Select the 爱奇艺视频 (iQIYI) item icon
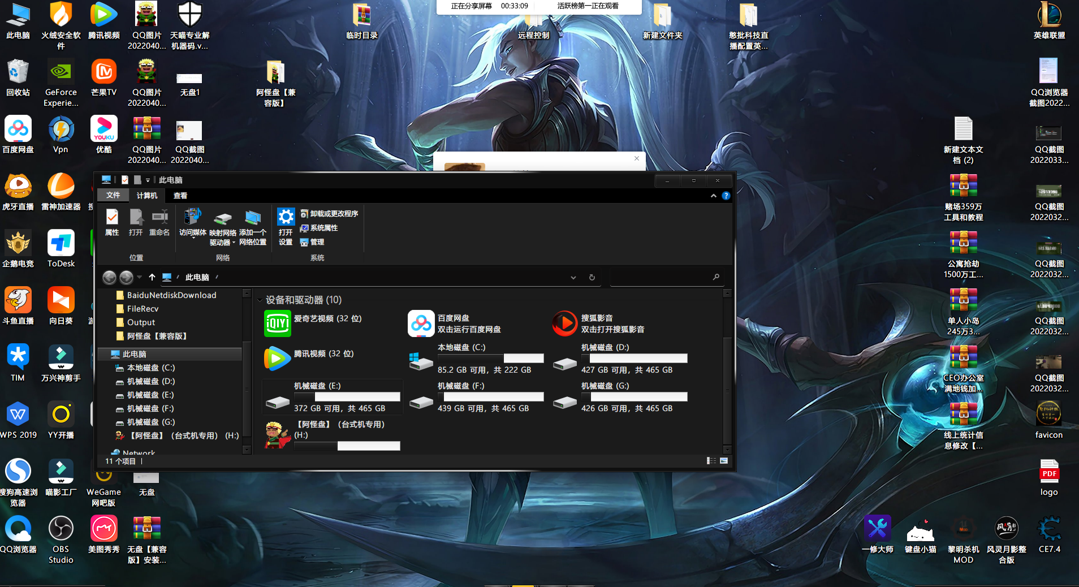The image size is (1079, 587). 278,323
